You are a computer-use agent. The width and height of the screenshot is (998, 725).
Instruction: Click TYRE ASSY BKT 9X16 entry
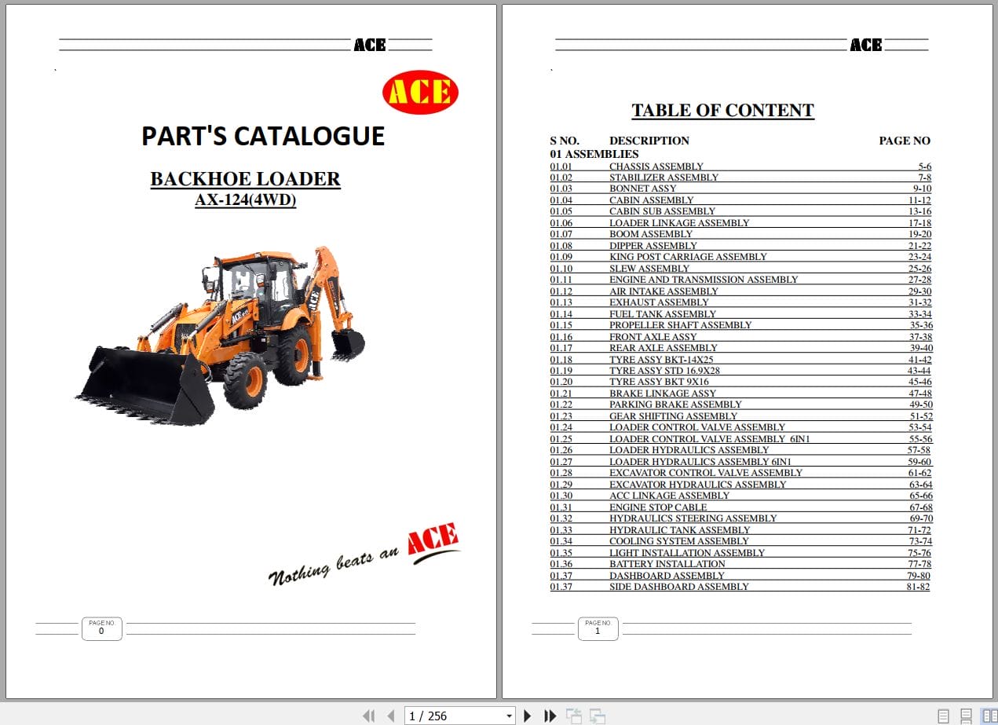pos(659,383)
